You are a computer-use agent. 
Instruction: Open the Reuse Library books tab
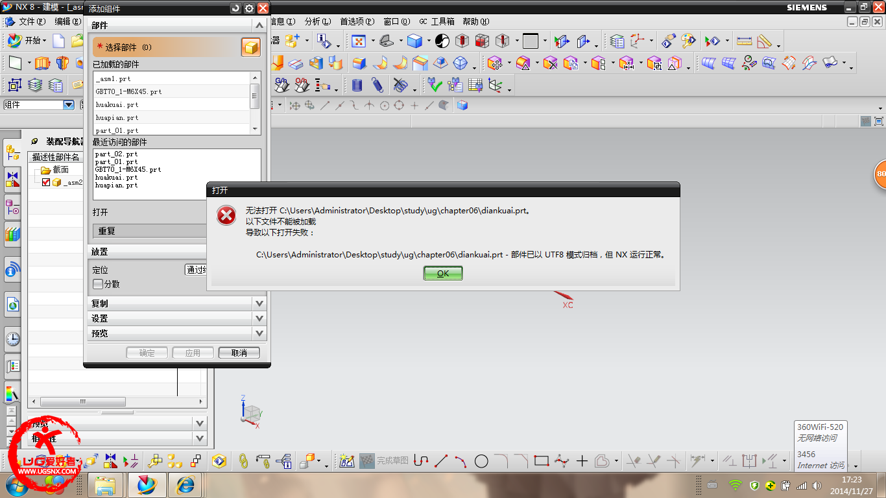12,234
